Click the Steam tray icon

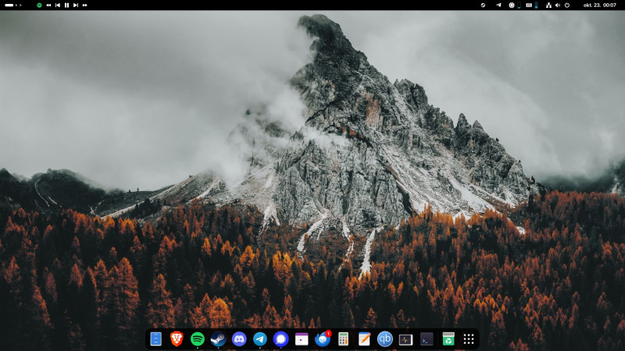(x=483, y=5)
